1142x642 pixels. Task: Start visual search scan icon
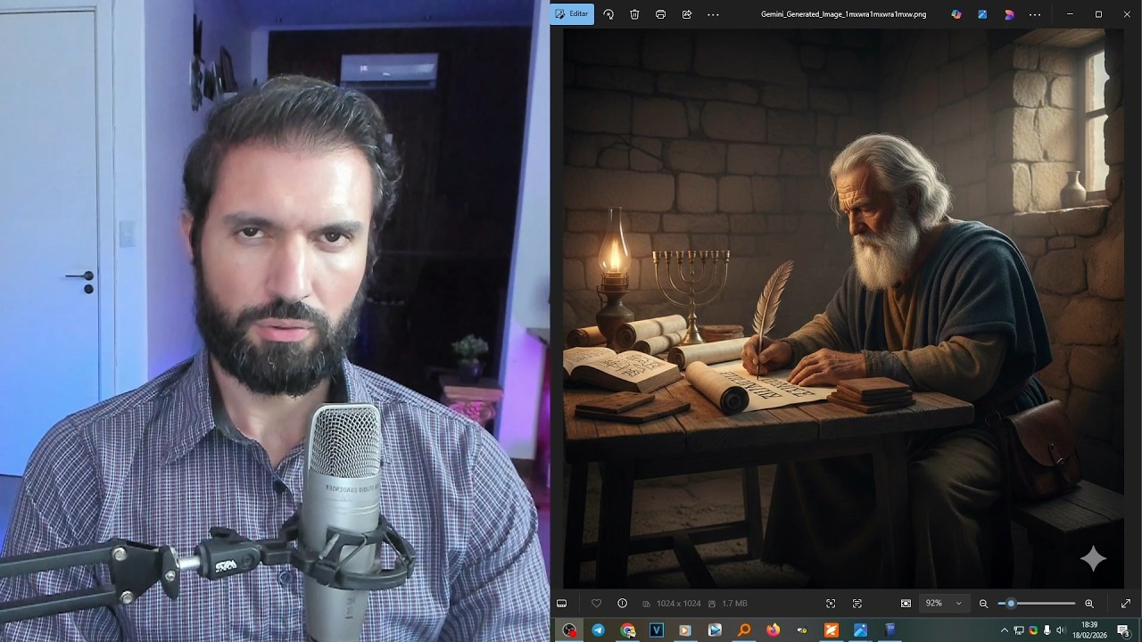pos(831,604)
